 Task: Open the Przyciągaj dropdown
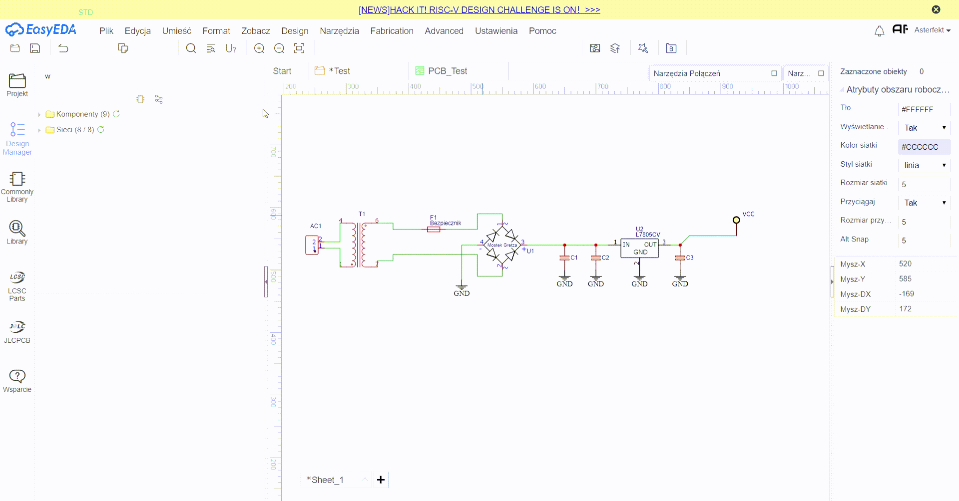pyautogui.click(x=924, y=203)
